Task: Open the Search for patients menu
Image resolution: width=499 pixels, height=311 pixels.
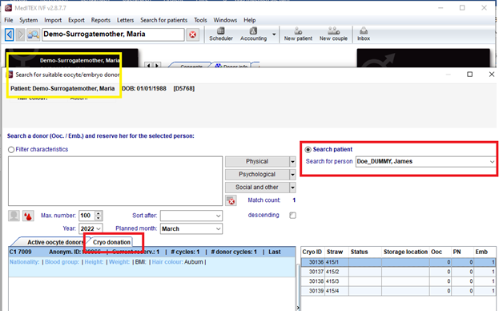Action: pos(164,20)
